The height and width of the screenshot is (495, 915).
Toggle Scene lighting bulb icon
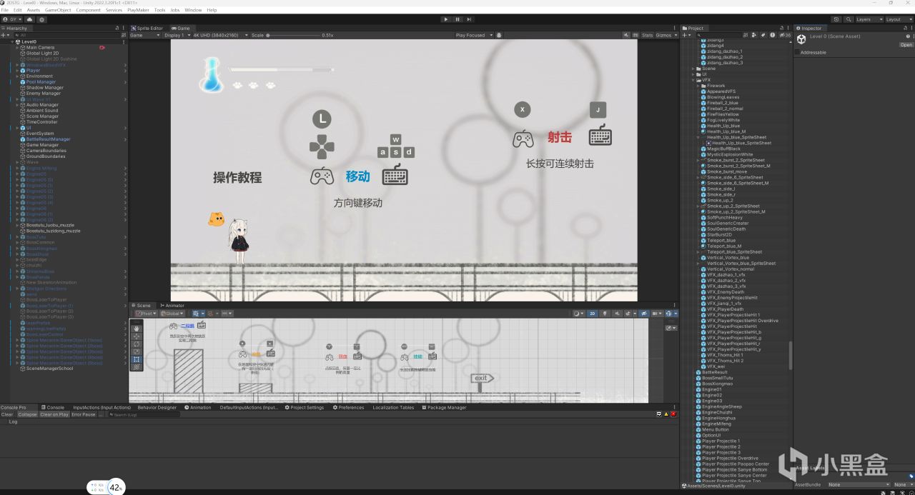pos(605,314)
